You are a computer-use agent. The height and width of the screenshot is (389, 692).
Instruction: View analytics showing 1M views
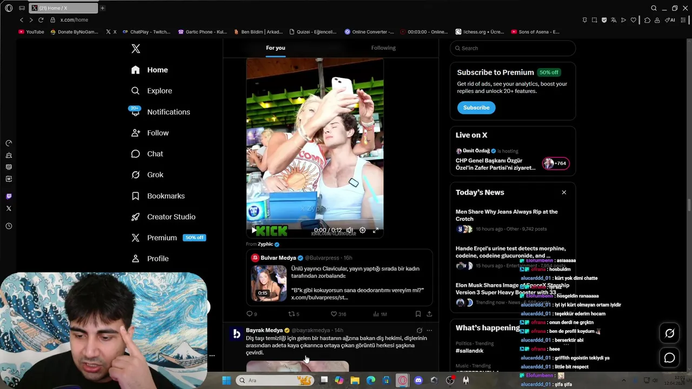[x=380, y=314]
